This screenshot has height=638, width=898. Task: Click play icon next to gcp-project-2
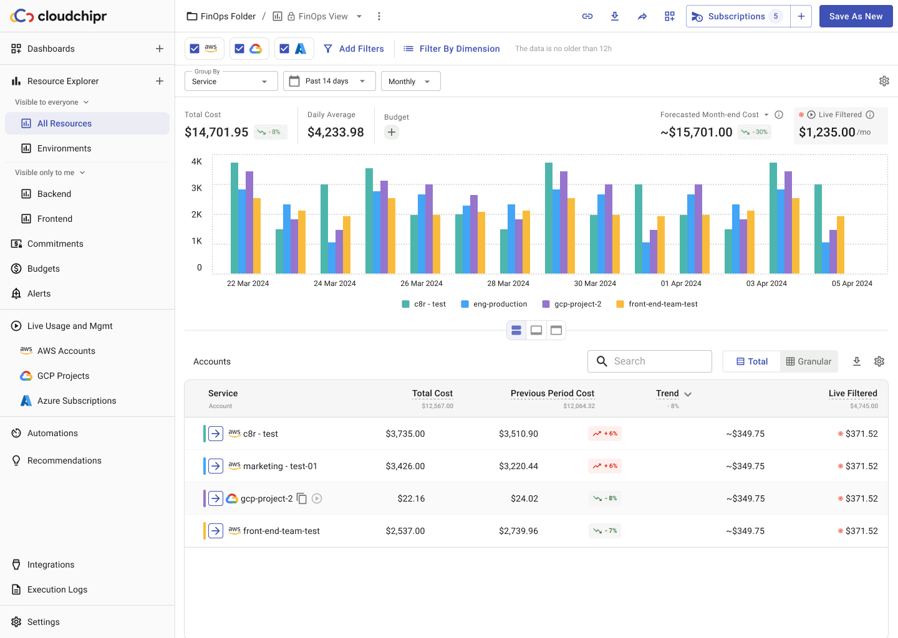[x=317, y=498]
